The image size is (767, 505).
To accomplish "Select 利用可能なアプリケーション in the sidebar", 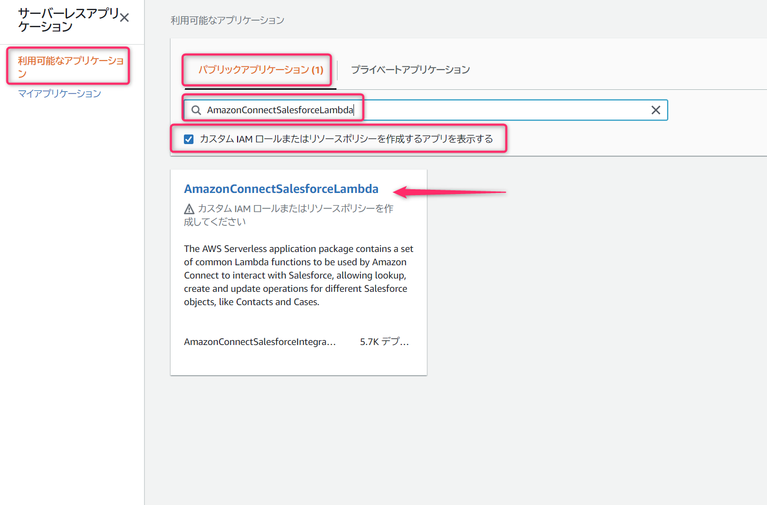I will [x=71, y=67].
